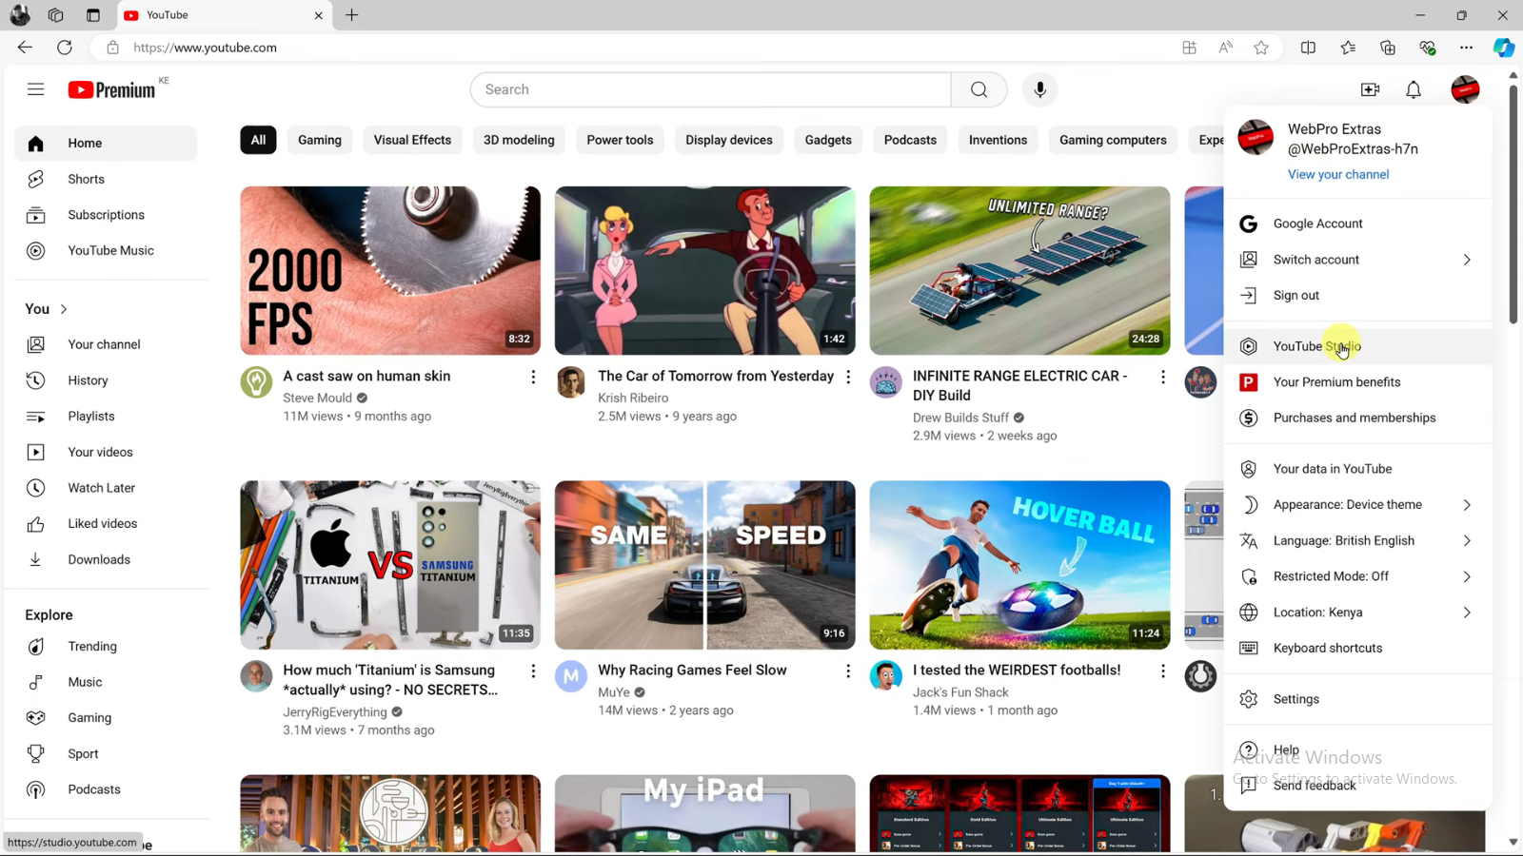Viewport: 1523px width, 856px height.
Task: Open the hamburger guide menu
Action: (x=36, y=89)
